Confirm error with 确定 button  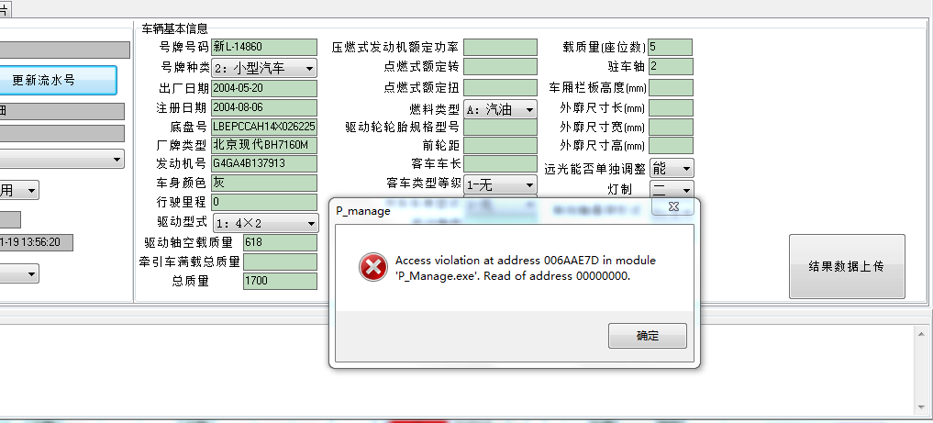pos(648,336)
